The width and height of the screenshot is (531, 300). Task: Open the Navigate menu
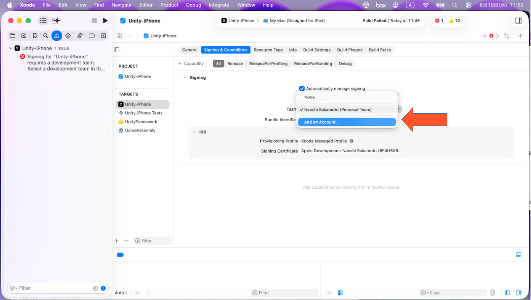pos(122,5)
